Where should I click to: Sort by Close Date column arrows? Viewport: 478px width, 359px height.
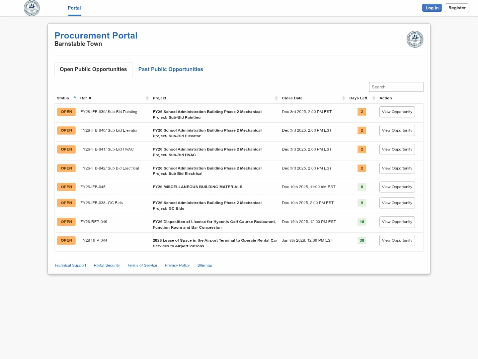[x=344, y=98]
